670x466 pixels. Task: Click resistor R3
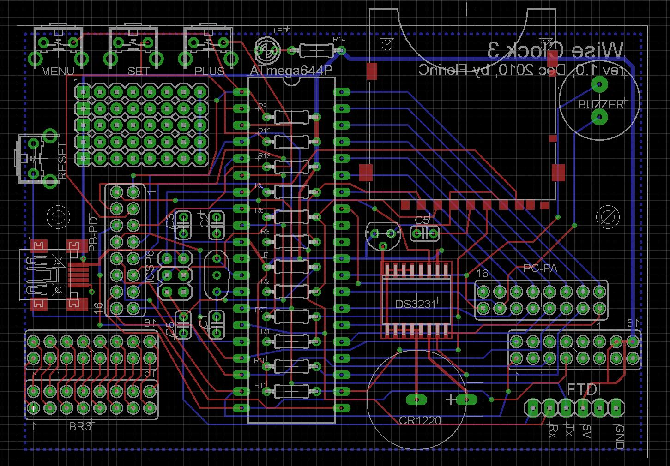291,241
